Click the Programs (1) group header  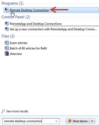point(12,3)
